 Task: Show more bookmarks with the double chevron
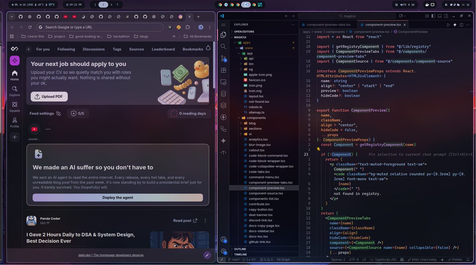(x=174, y=36)
